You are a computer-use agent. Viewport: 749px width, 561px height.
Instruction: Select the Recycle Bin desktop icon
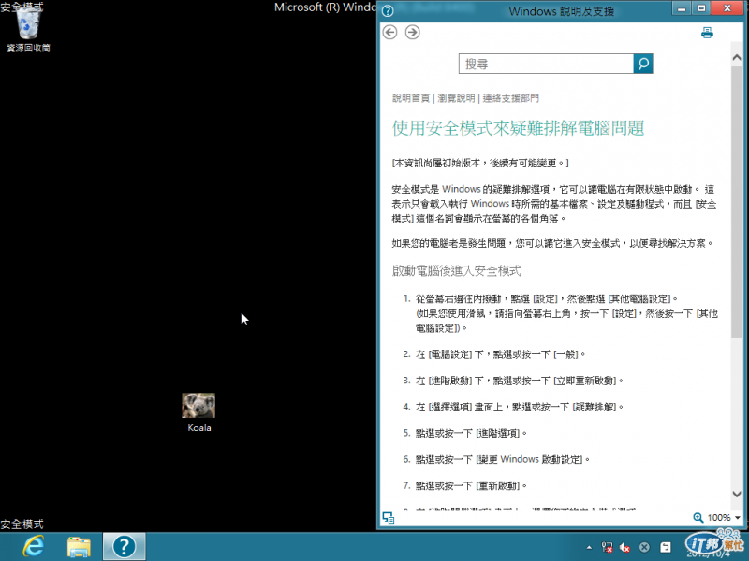tap(28, 28)
